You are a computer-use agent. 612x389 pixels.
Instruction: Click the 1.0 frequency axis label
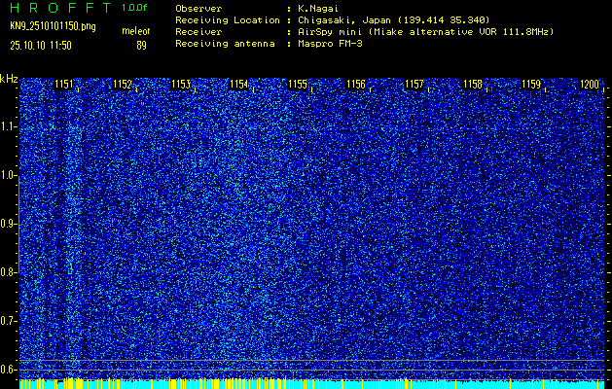tap(9, 175)
